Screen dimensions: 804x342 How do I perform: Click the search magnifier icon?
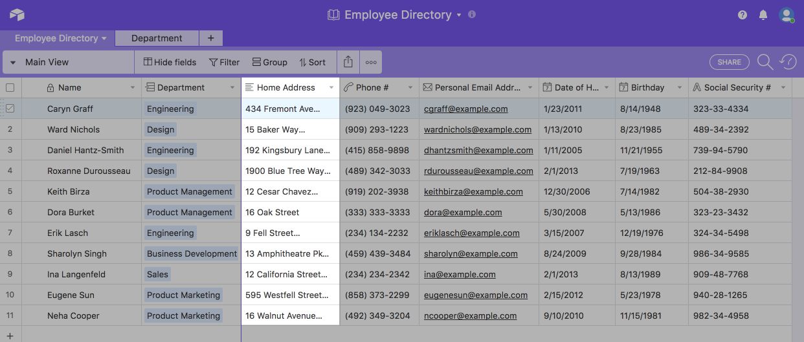coord(765,62)
